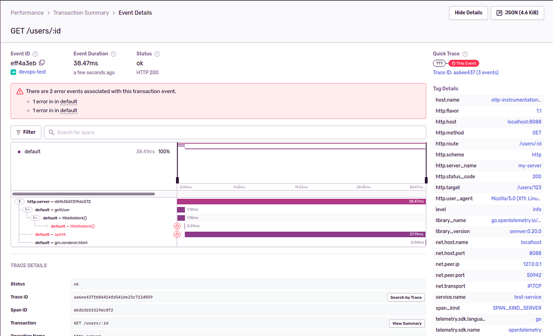Click the copy Event ID icon
The height and width of the screenshot is (336, 553).
41,63
